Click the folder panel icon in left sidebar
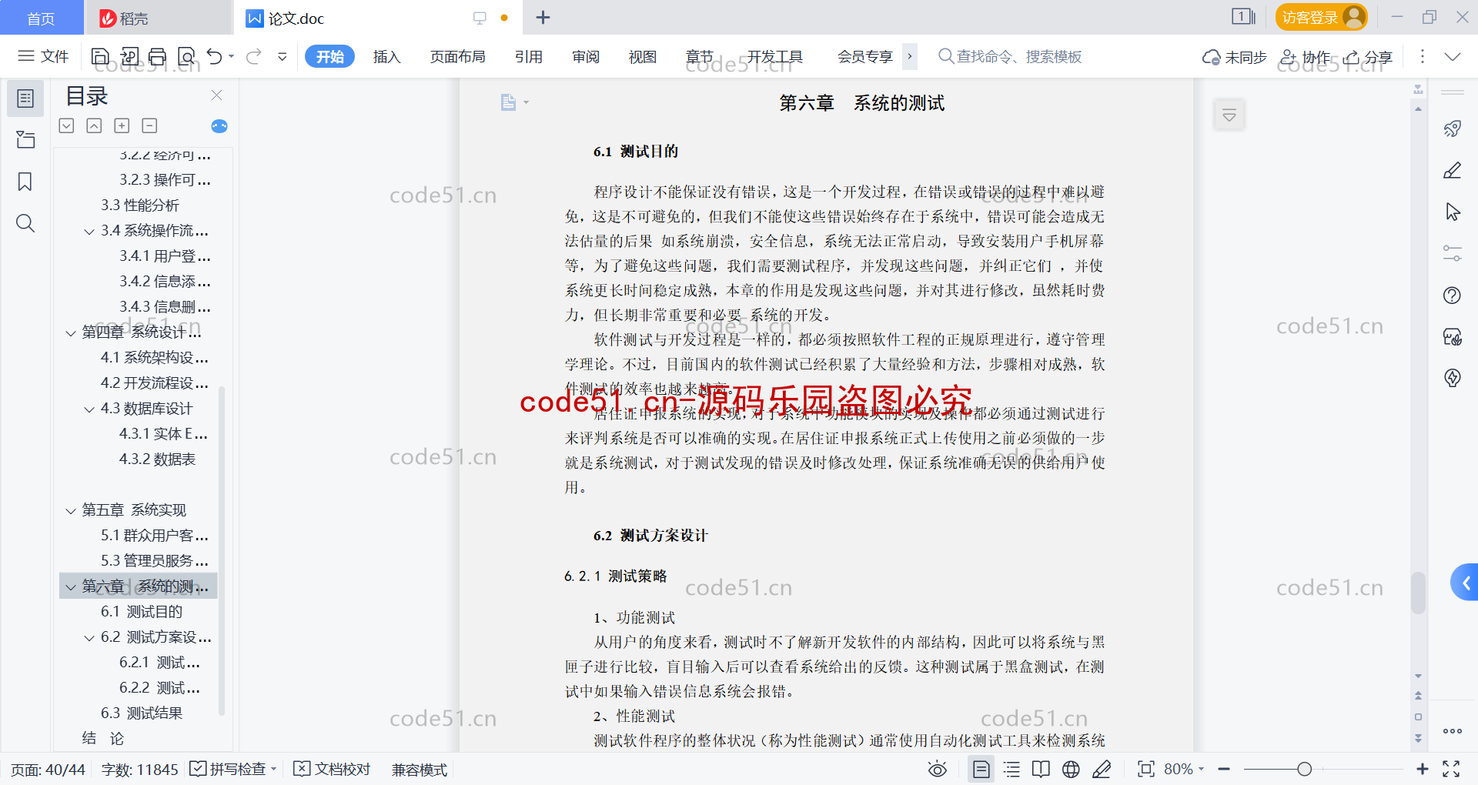Screen dimensions: 1478x785 tap(25, 139)
